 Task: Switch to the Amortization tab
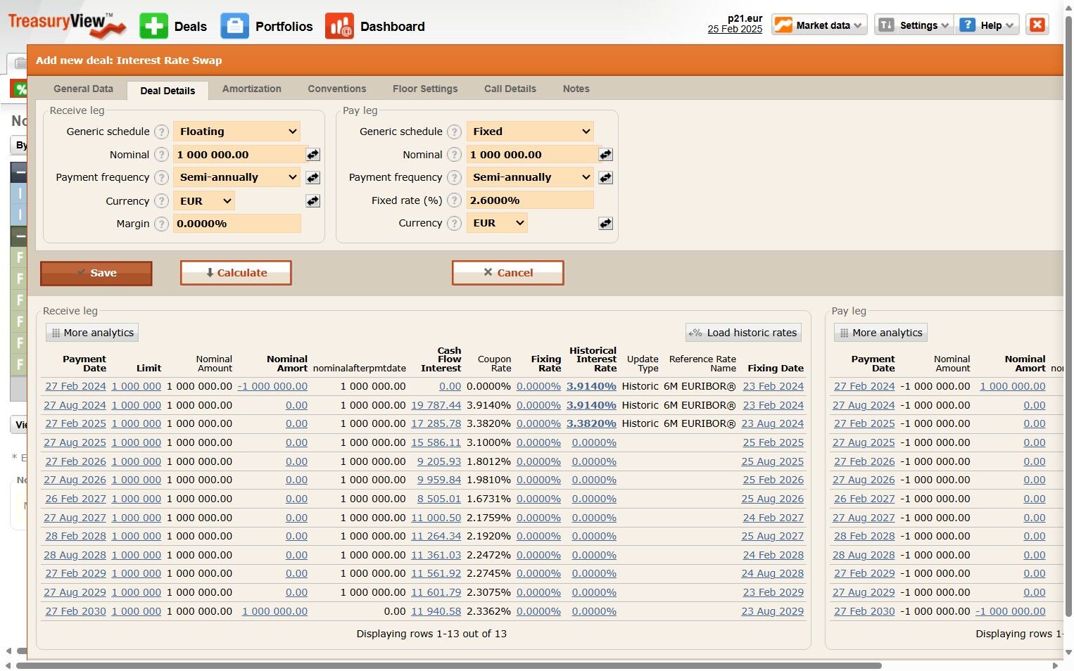click(x=251, y=89)
